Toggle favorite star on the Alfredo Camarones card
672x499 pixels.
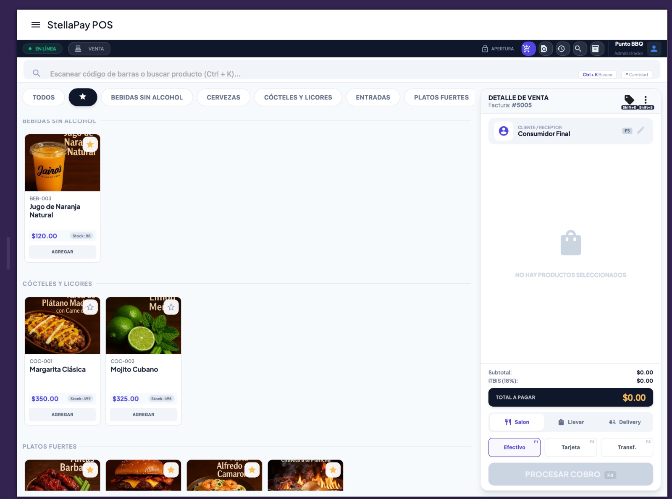pos(252,470)
